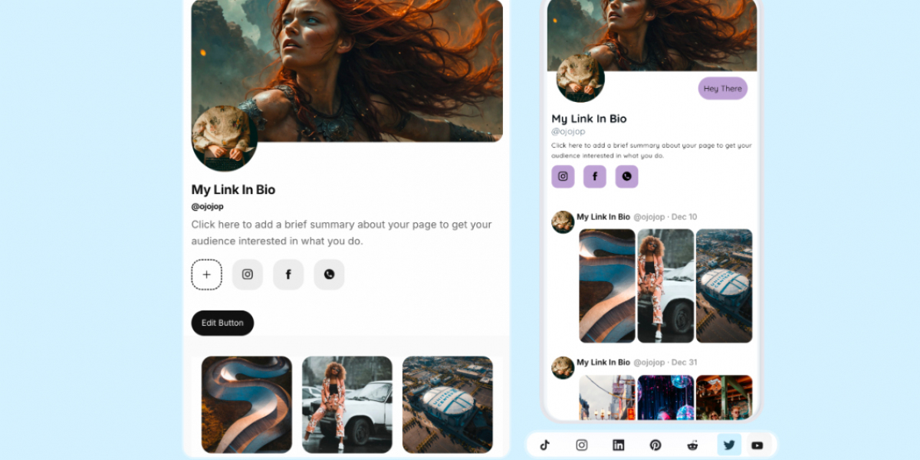Image resolution: width=920 pixels, height=460 pixels.
Task: Click the highlighted Twitter icon in the bottom bar
Action: pos(729,445)
